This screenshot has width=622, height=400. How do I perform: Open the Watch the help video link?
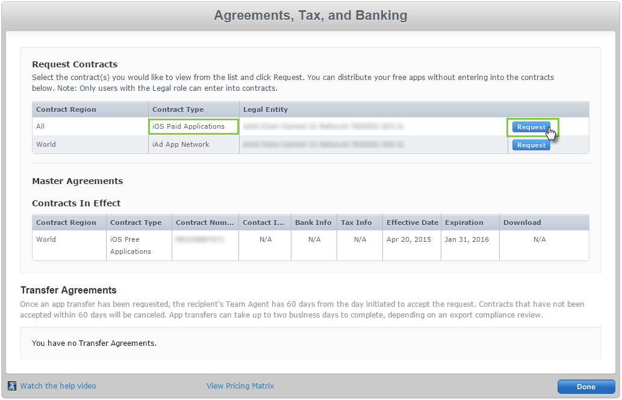click(58, 386)
